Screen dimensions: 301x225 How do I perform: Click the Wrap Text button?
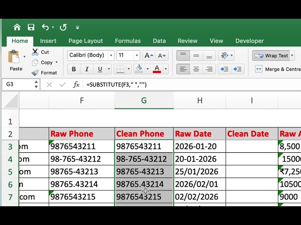click(271, 56)
